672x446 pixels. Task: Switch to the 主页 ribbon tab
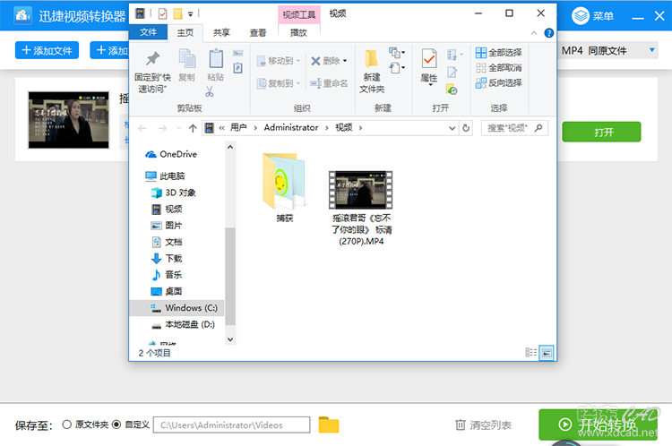pos(185,32)
